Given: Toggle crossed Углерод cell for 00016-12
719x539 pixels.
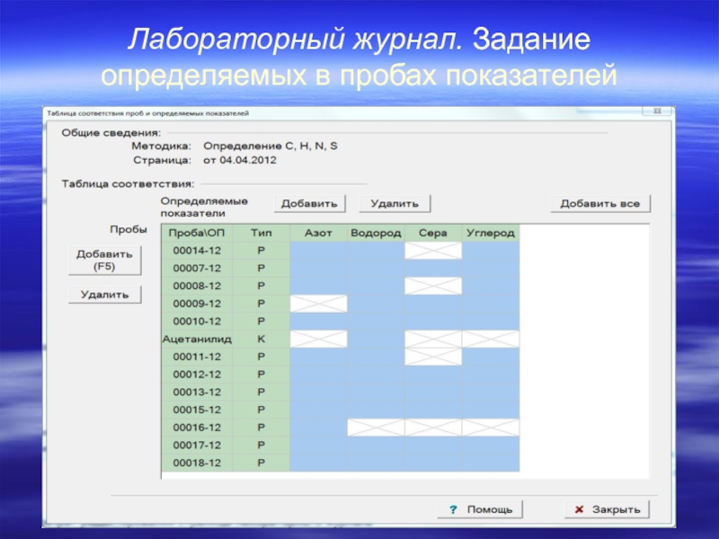Looking at the screenshot, I should (491, 428).
